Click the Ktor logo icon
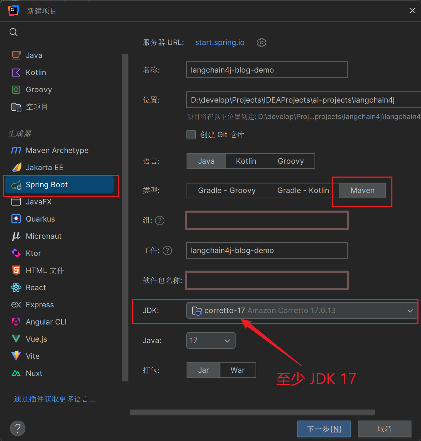The image size is (421, 441). pyautogui.click(x=16, y=253)
